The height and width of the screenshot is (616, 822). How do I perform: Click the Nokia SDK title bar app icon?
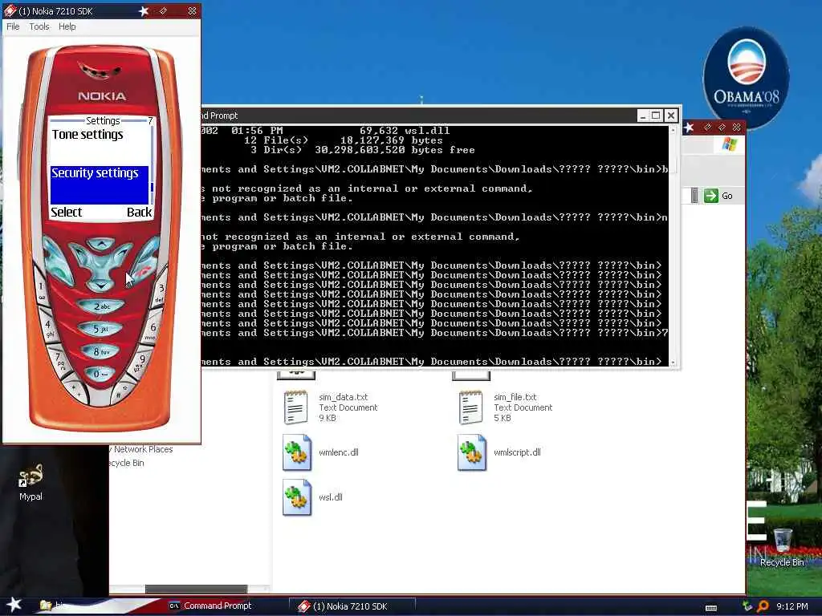coord(10,10)
